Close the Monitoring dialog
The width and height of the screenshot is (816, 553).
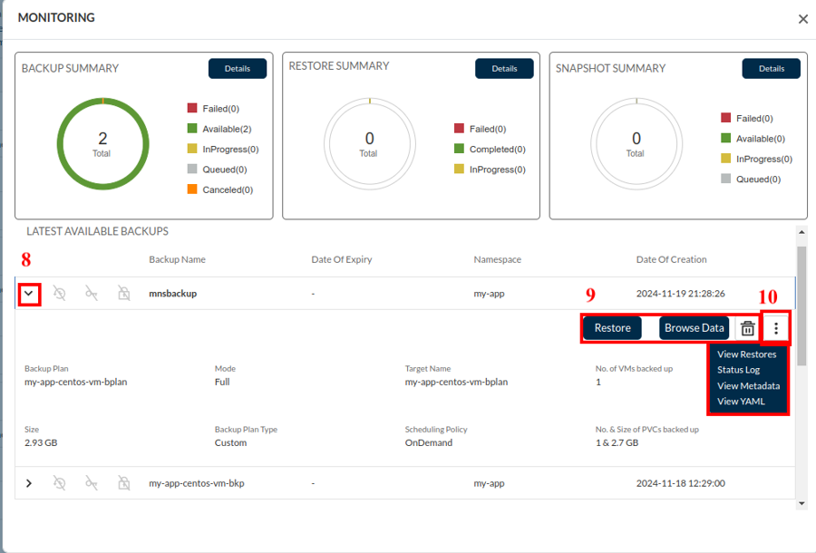[x=802, y=19]
